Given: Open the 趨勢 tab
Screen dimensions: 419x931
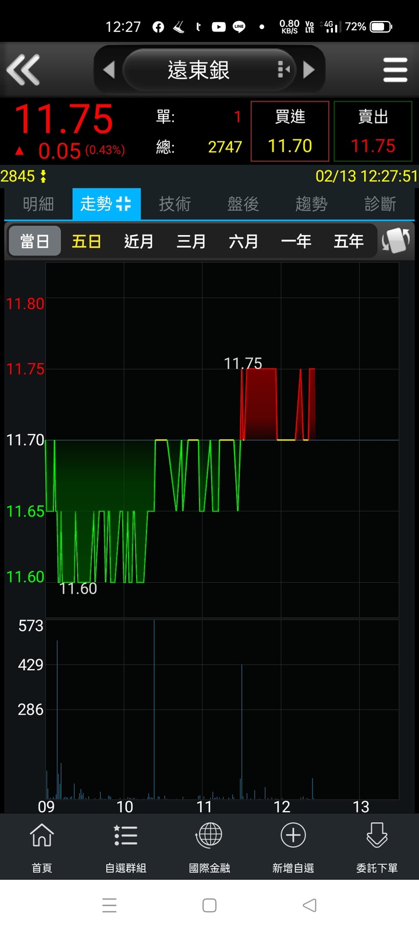Looking at the screenshot, I should pyautogui.click(x=311, y=204).
